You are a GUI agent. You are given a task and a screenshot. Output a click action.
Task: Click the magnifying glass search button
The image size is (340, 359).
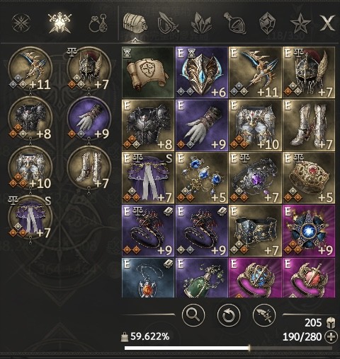tap(193, 315)
